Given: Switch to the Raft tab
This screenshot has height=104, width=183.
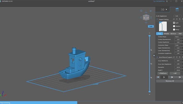Looking at the screenshot, I should pos(180,34).
